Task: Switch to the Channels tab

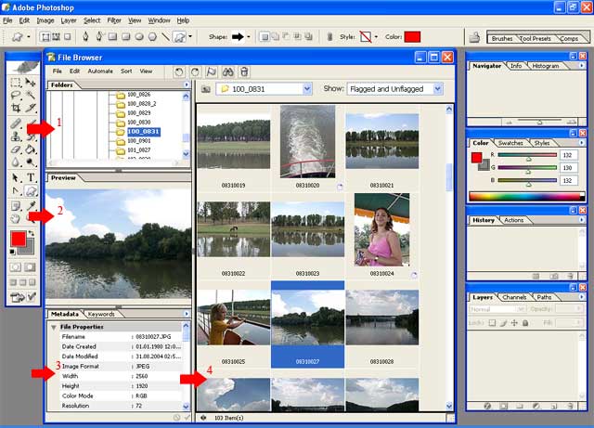Action: pyautogui.click(x=514, y=297)
